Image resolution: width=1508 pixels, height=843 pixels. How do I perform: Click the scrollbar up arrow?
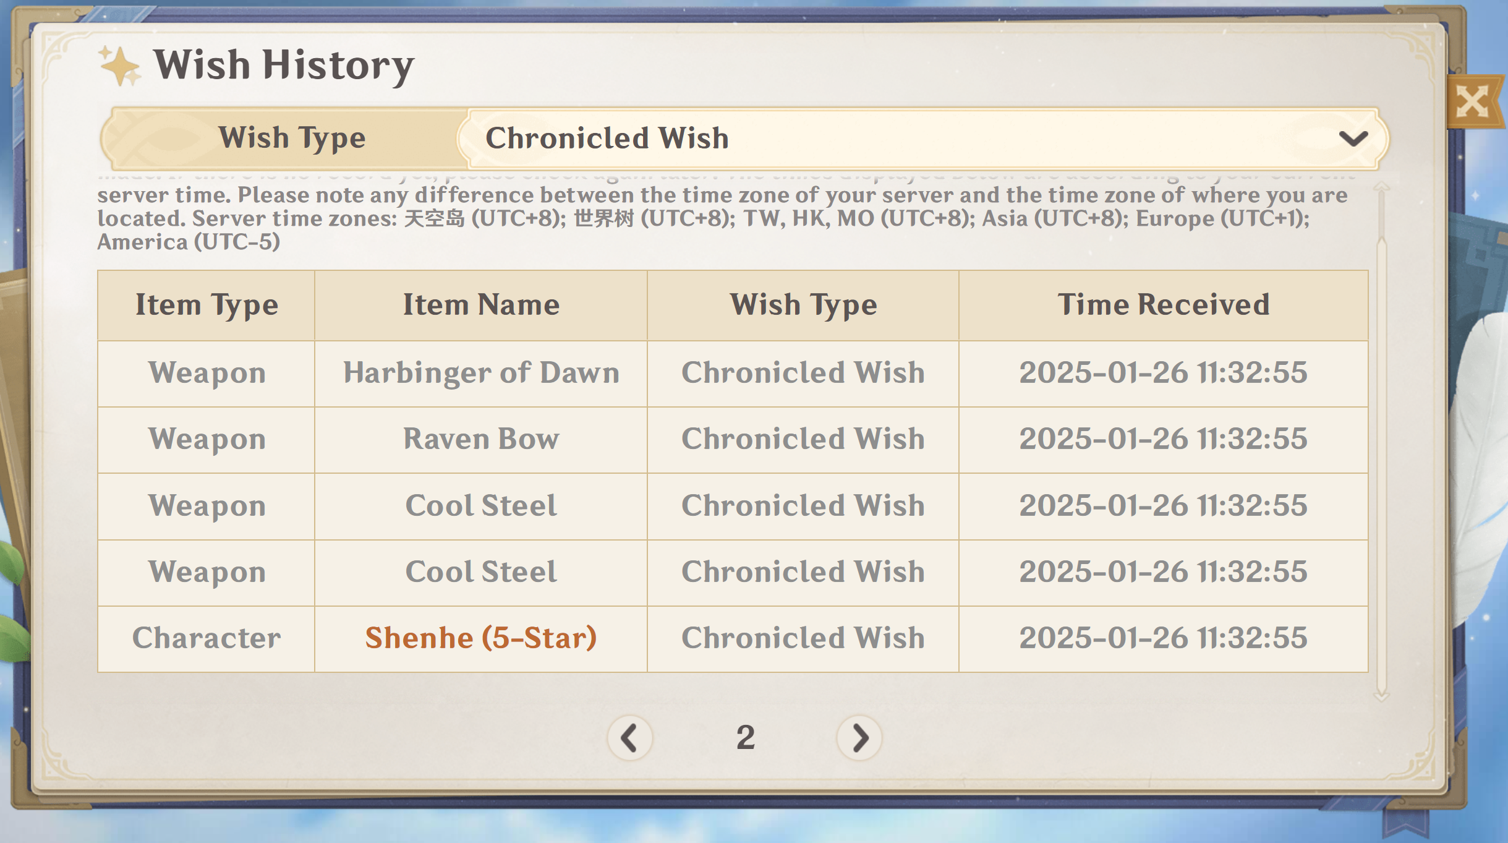(1381, 186)
